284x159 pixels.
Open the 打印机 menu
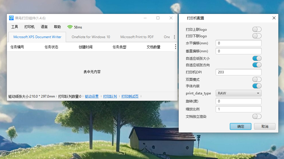click(29, 27)
